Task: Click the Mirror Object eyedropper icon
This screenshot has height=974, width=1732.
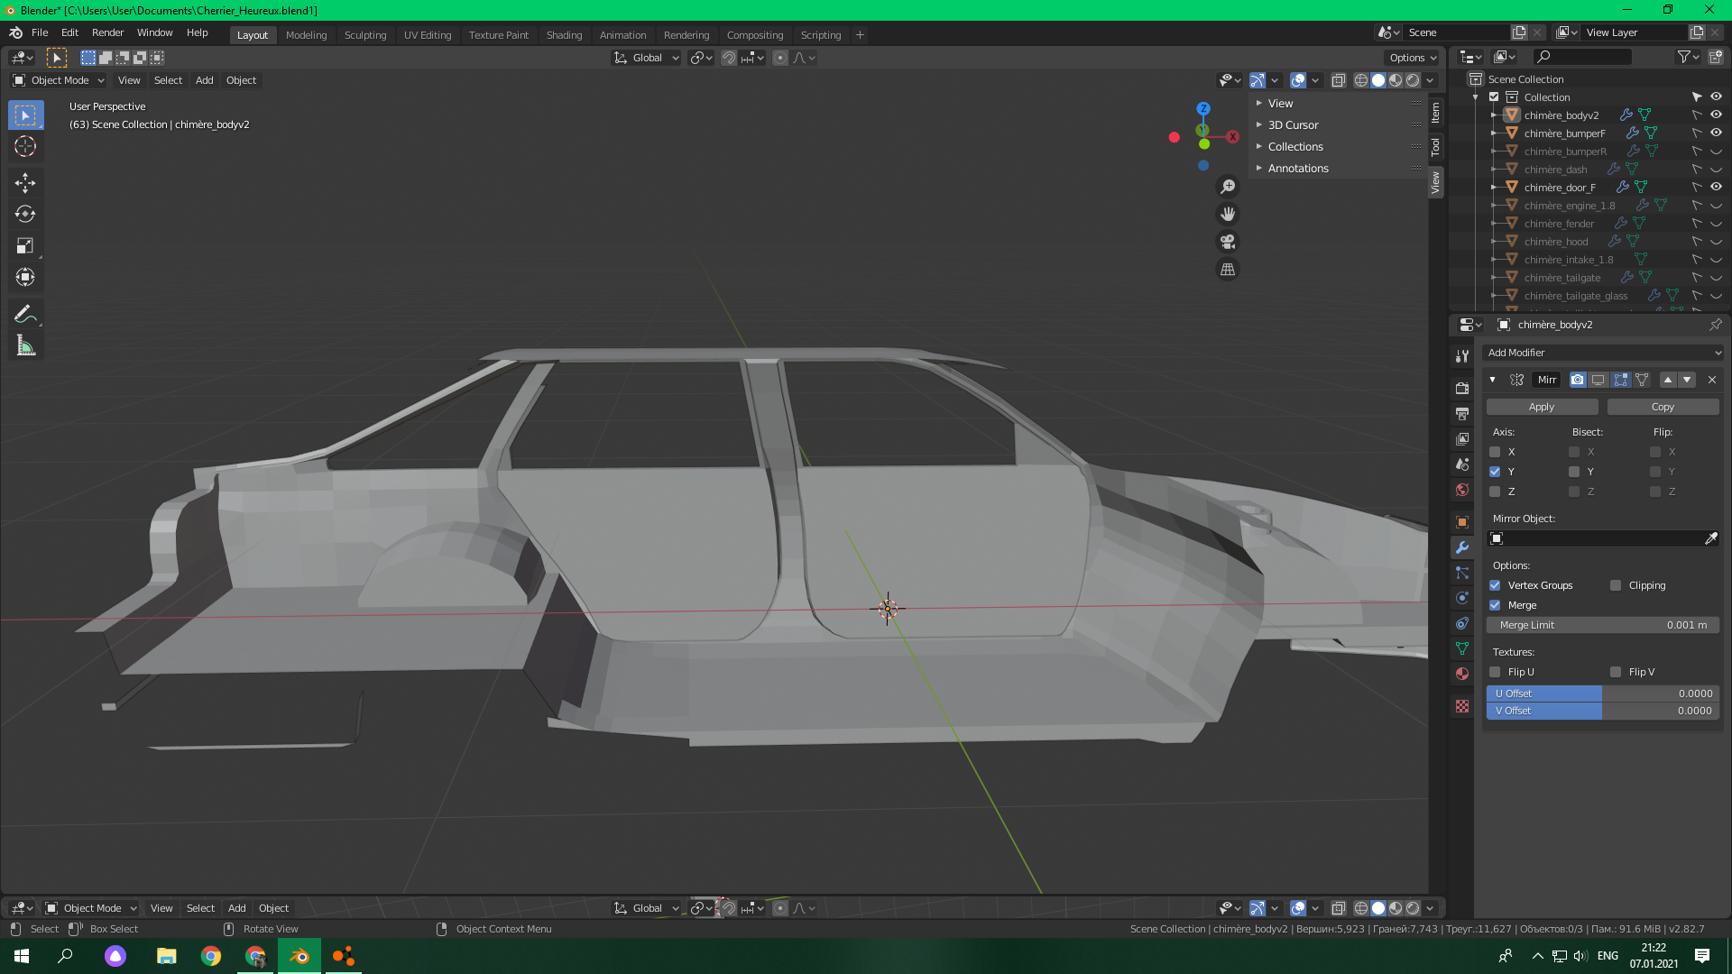Action: pos(1710,538)
